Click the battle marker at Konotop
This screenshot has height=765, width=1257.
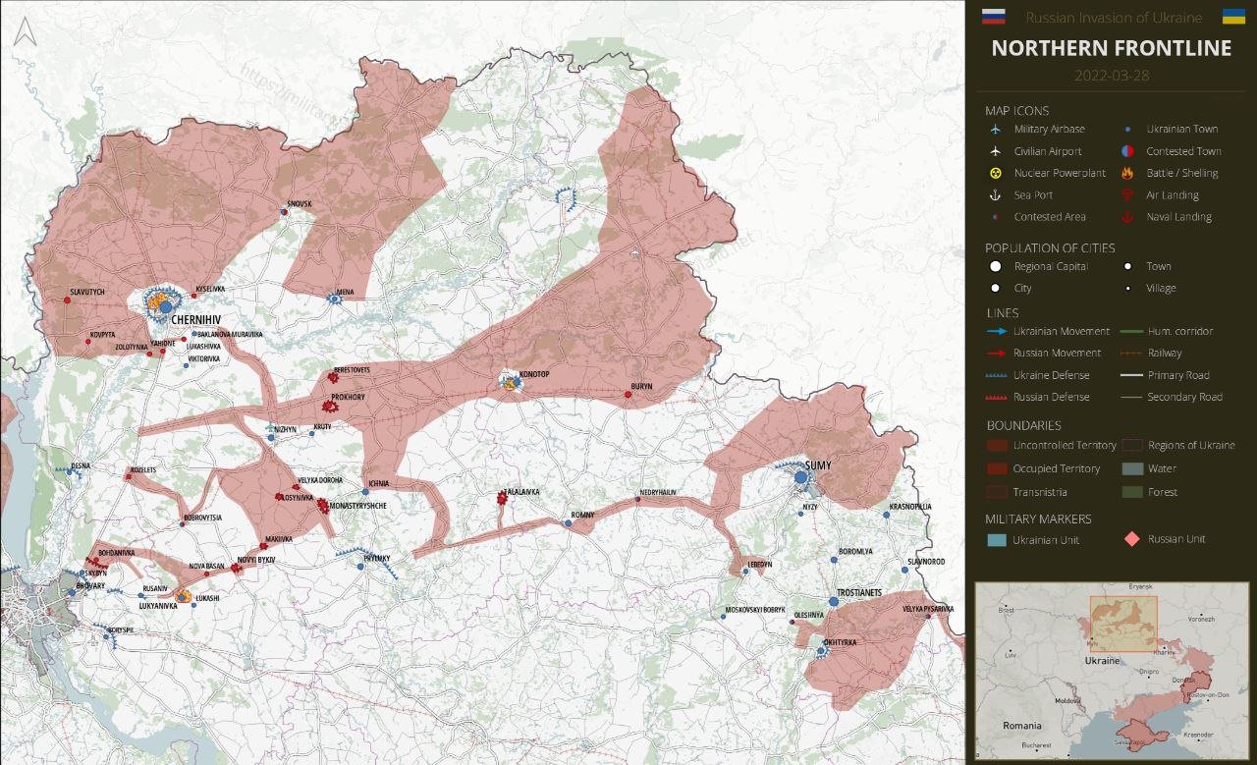pyautogui.click(x=510, y=384)
